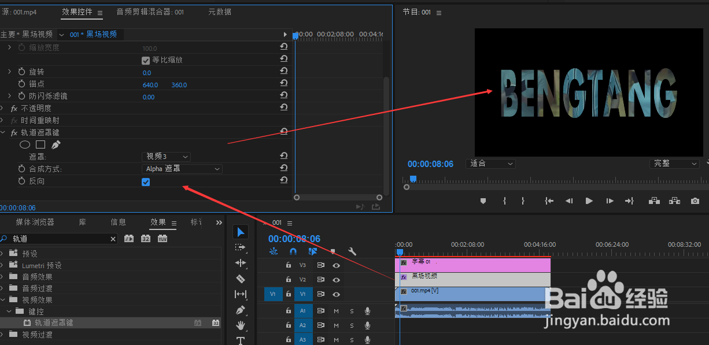Viewport: 709px width, 345px height.
Task: Select the Selection arrow tool
Action: click(x=241, y=232)
